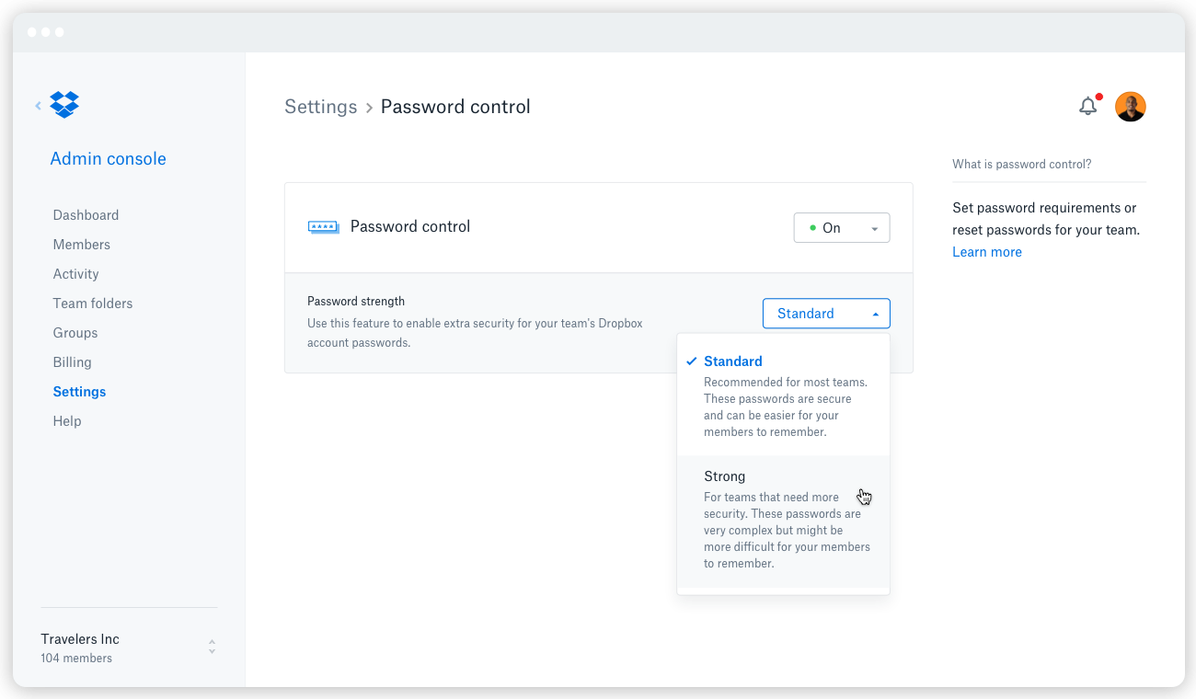Open the notifications bell

tap(1088, 107)
